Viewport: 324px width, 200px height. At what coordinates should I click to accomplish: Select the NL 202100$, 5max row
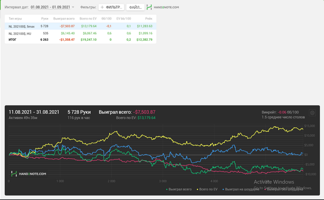(x=81, y=26)
